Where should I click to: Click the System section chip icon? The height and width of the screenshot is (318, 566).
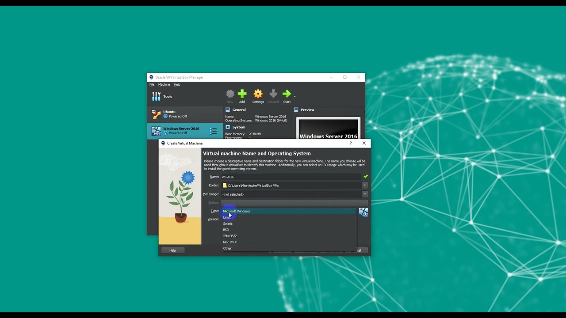coord(228,127)
